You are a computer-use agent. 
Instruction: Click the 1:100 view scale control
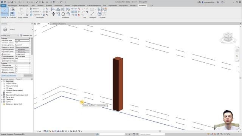[39, 131]
